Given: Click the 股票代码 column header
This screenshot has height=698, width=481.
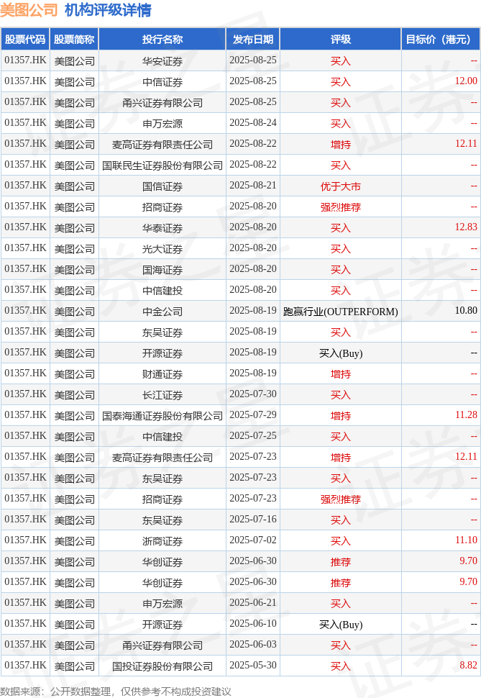Looking at the screenshot, I should pyautogui.click(x=25, y=40).
